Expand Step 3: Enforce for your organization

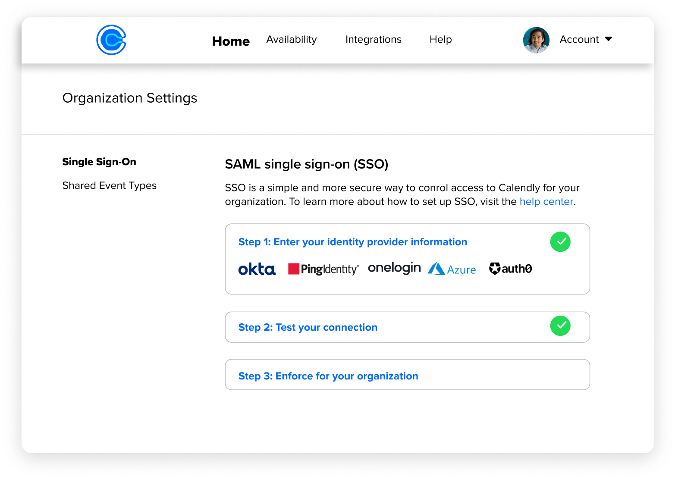click(408, 375)
